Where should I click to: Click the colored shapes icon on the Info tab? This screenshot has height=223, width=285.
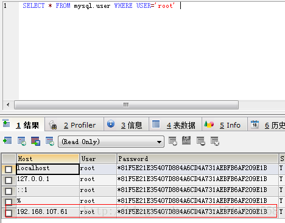point(209,124)
